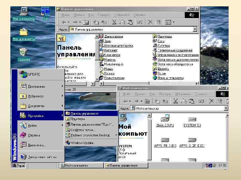Image resolution: width=241 pixels, height=180 pixels.
Task: Open the Корзина recycle bin desktop icon
Action: (x=24, y=54)
